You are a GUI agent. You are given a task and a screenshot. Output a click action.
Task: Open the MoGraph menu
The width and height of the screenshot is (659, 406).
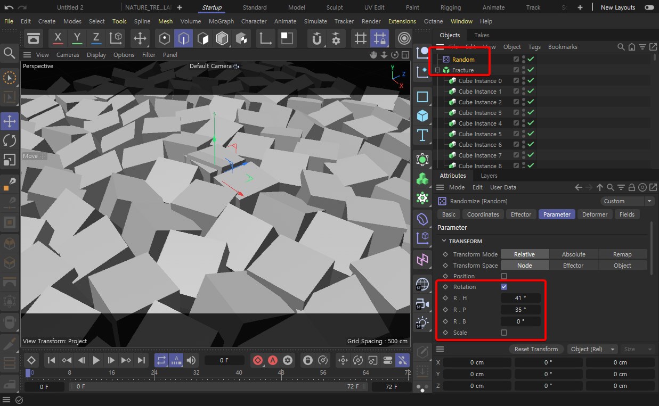tap(221, 21)
